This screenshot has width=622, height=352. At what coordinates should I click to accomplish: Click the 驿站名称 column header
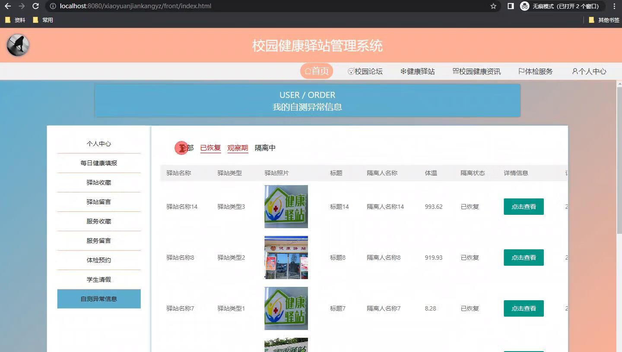coord(178,173)
